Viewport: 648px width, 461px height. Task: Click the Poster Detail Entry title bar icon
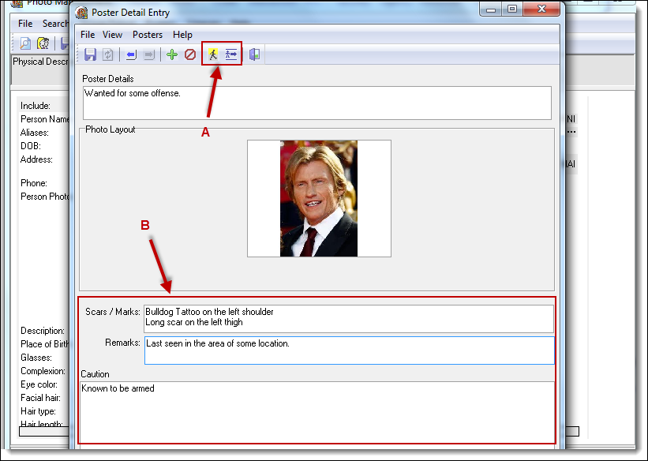81,11
